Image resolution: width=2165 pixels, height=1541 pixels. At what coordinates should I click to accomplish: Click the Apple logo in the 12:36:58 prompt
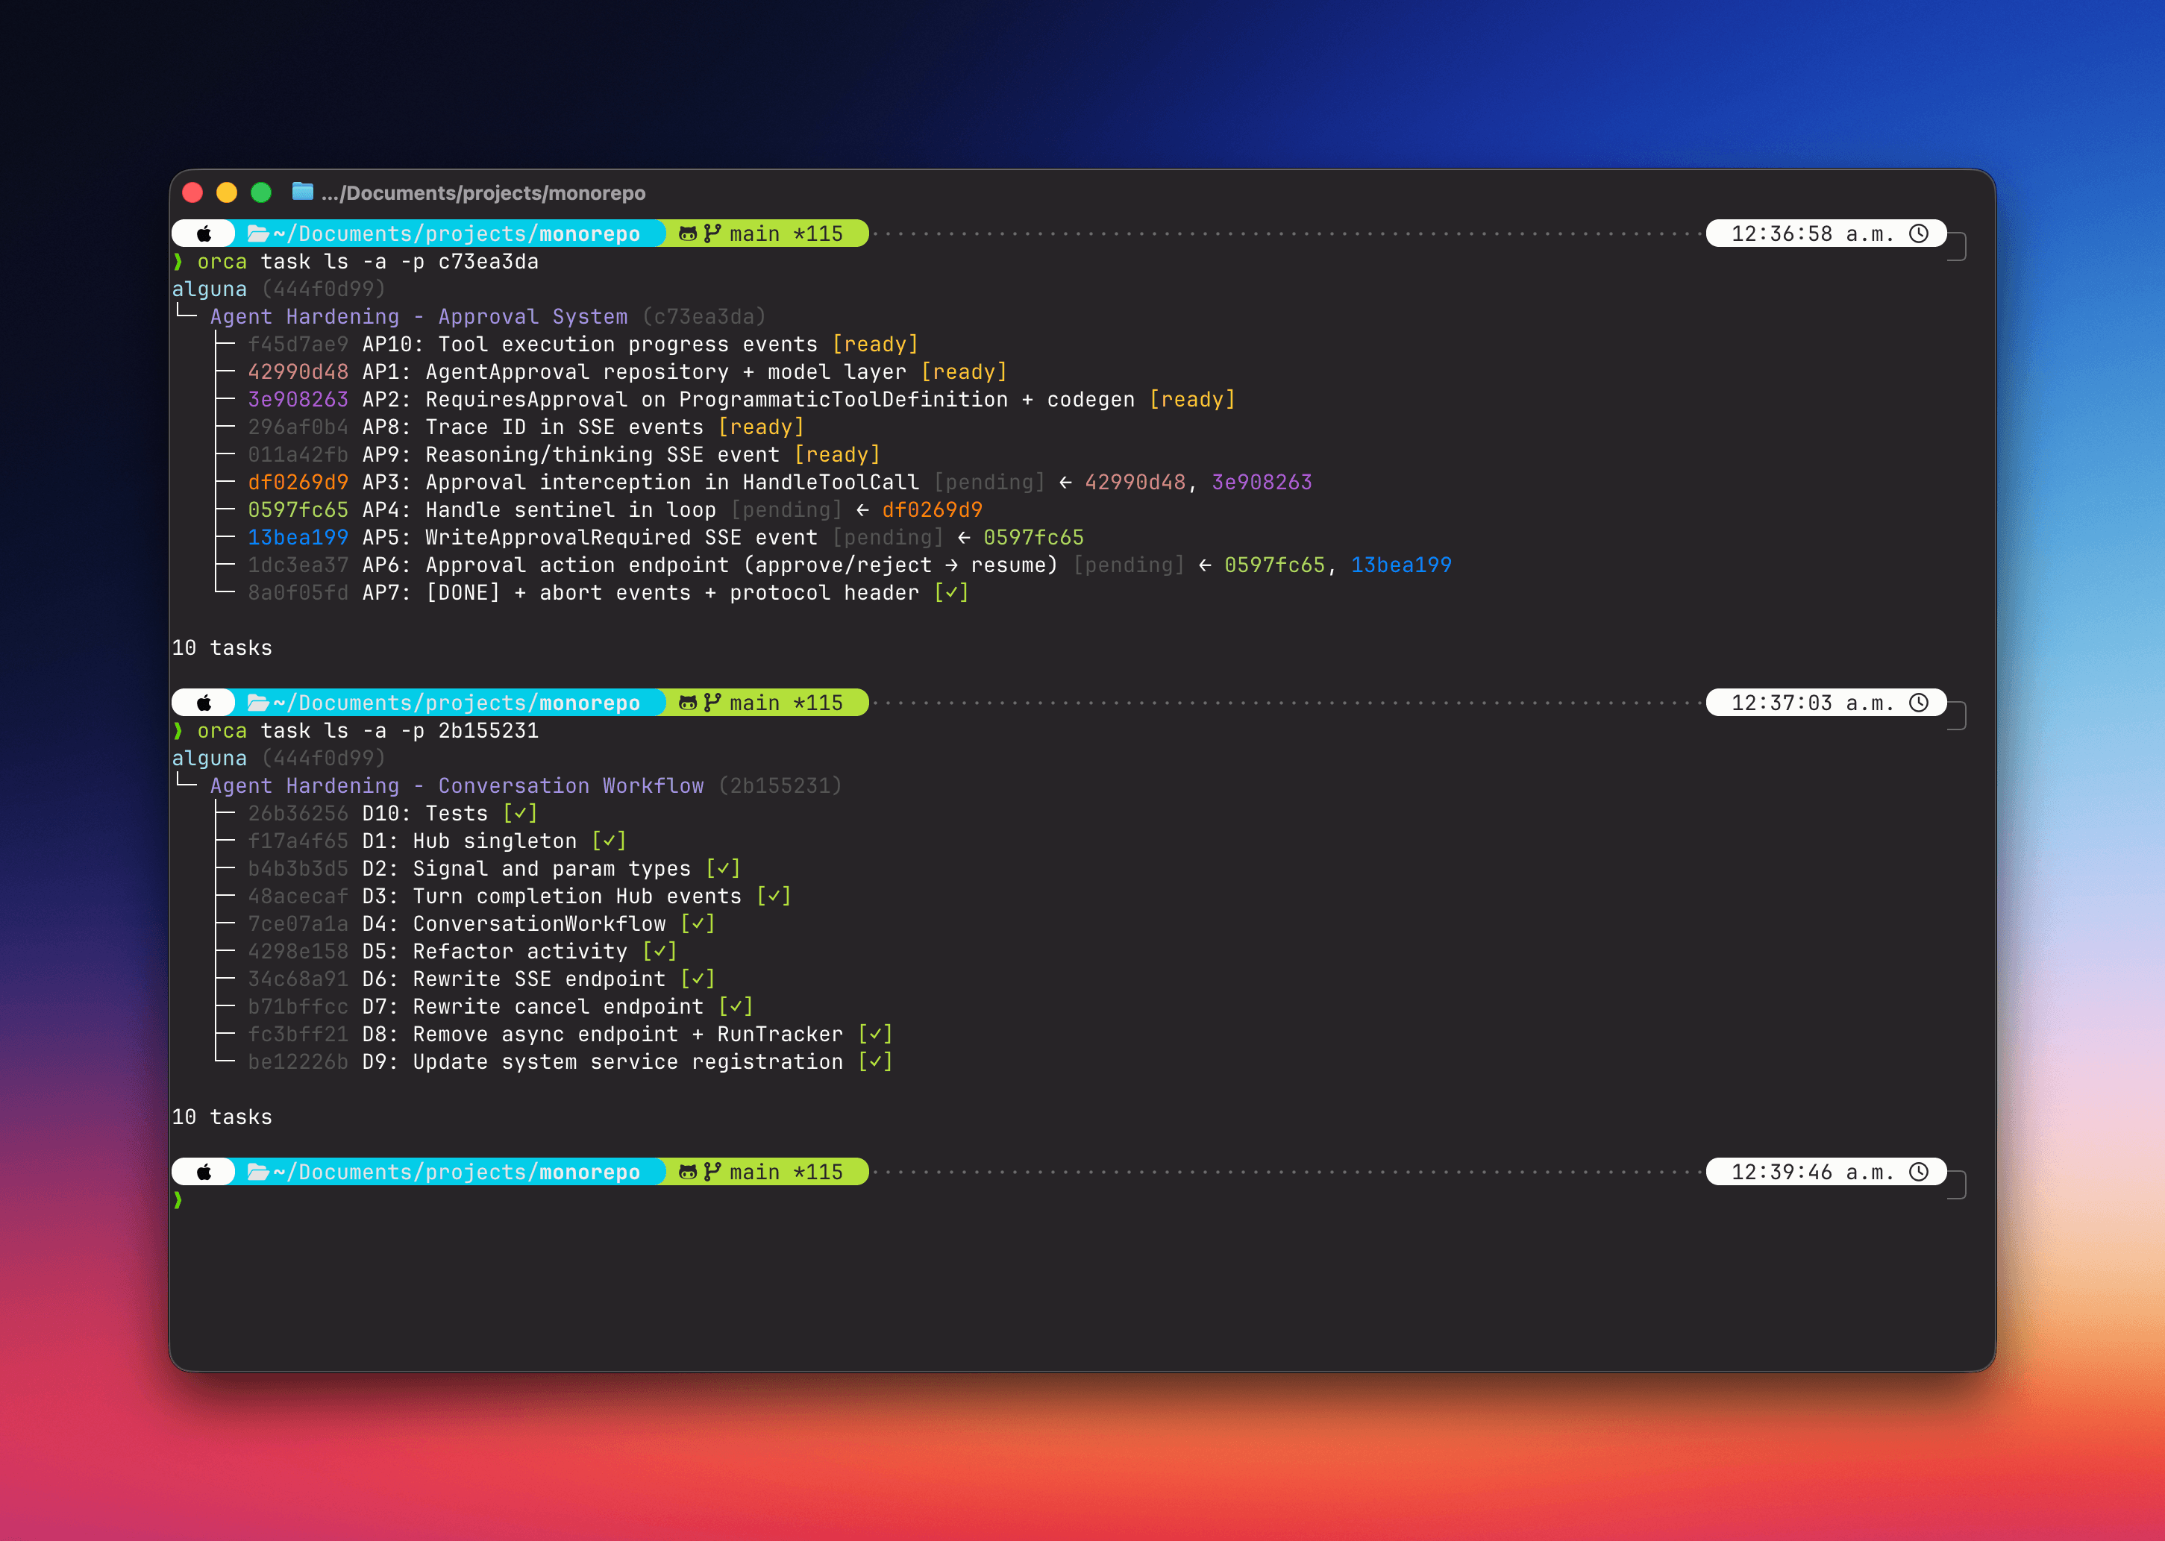(204, 233)
